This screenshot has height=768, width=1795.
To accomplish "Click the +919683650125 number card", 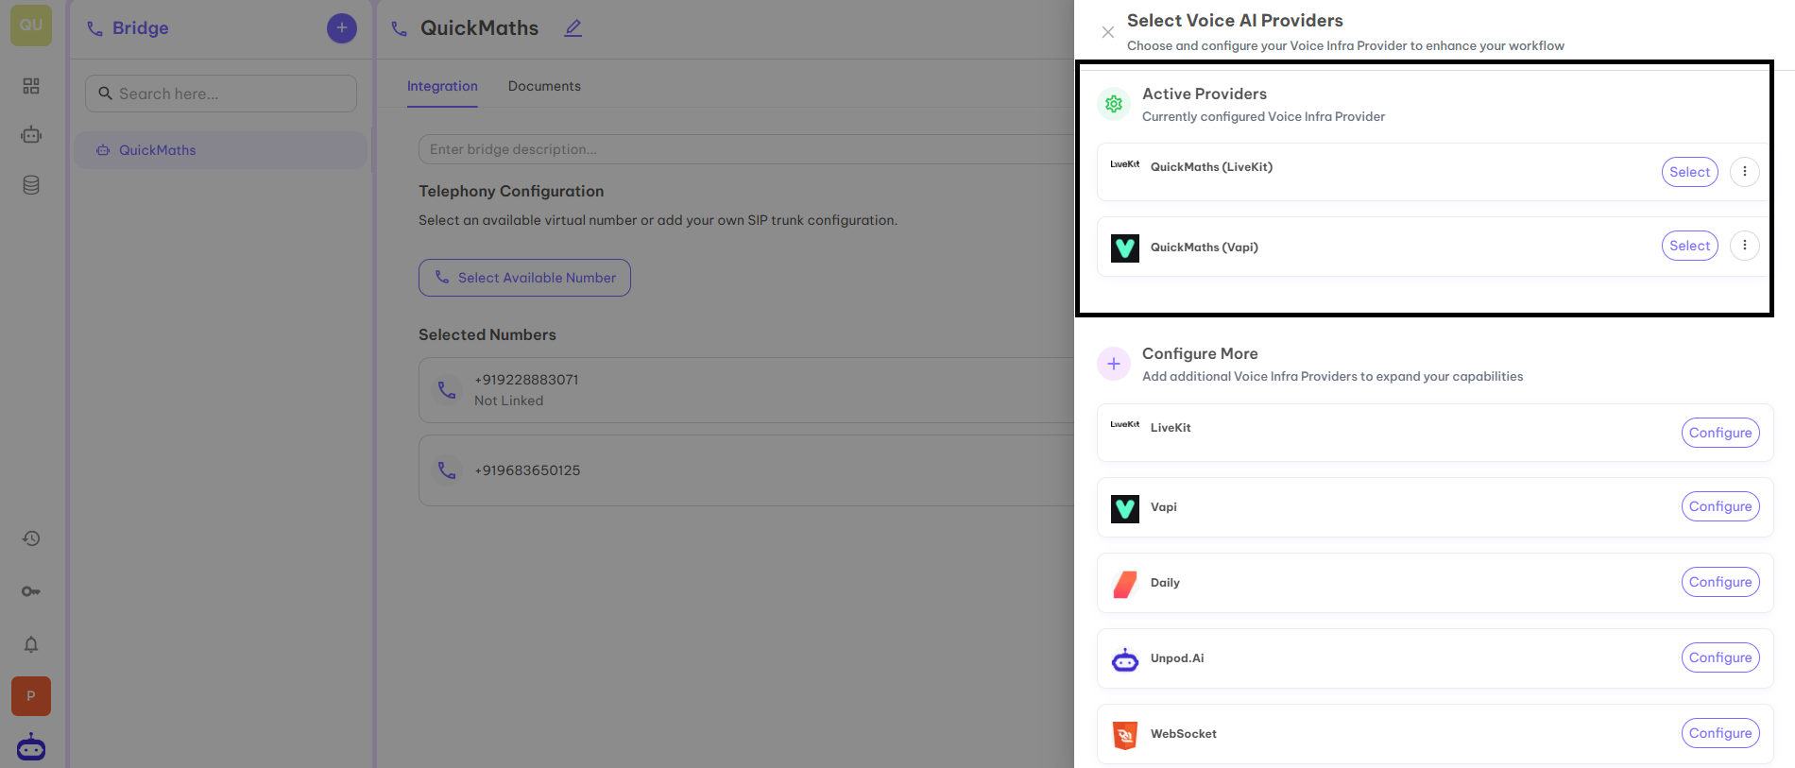I will coord(745,470).
